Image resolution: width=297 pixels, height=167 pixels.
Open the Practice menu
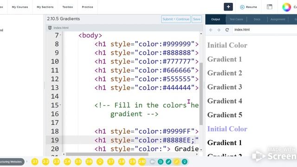click(87, 7)
